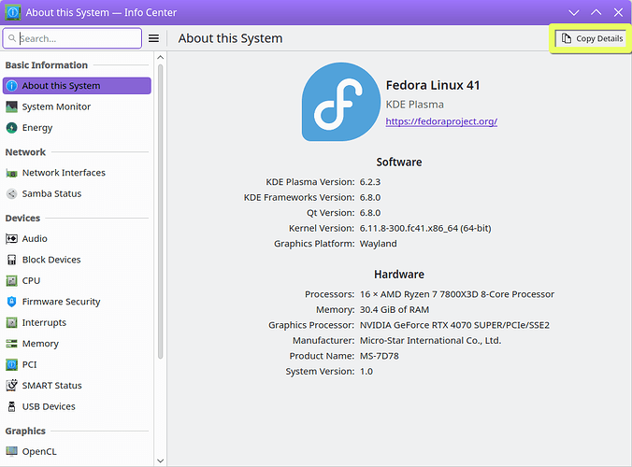Open the hamburger menu next to search

pos(153,38)
